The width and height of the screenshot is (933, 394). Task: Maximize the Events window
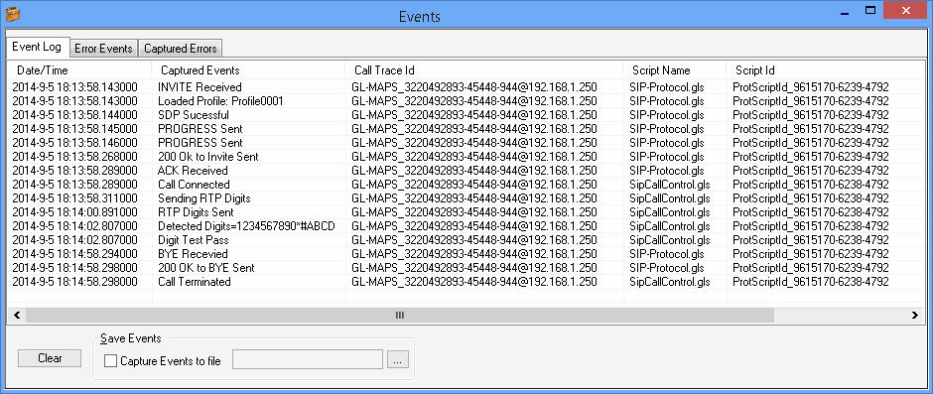click(869, 10)
